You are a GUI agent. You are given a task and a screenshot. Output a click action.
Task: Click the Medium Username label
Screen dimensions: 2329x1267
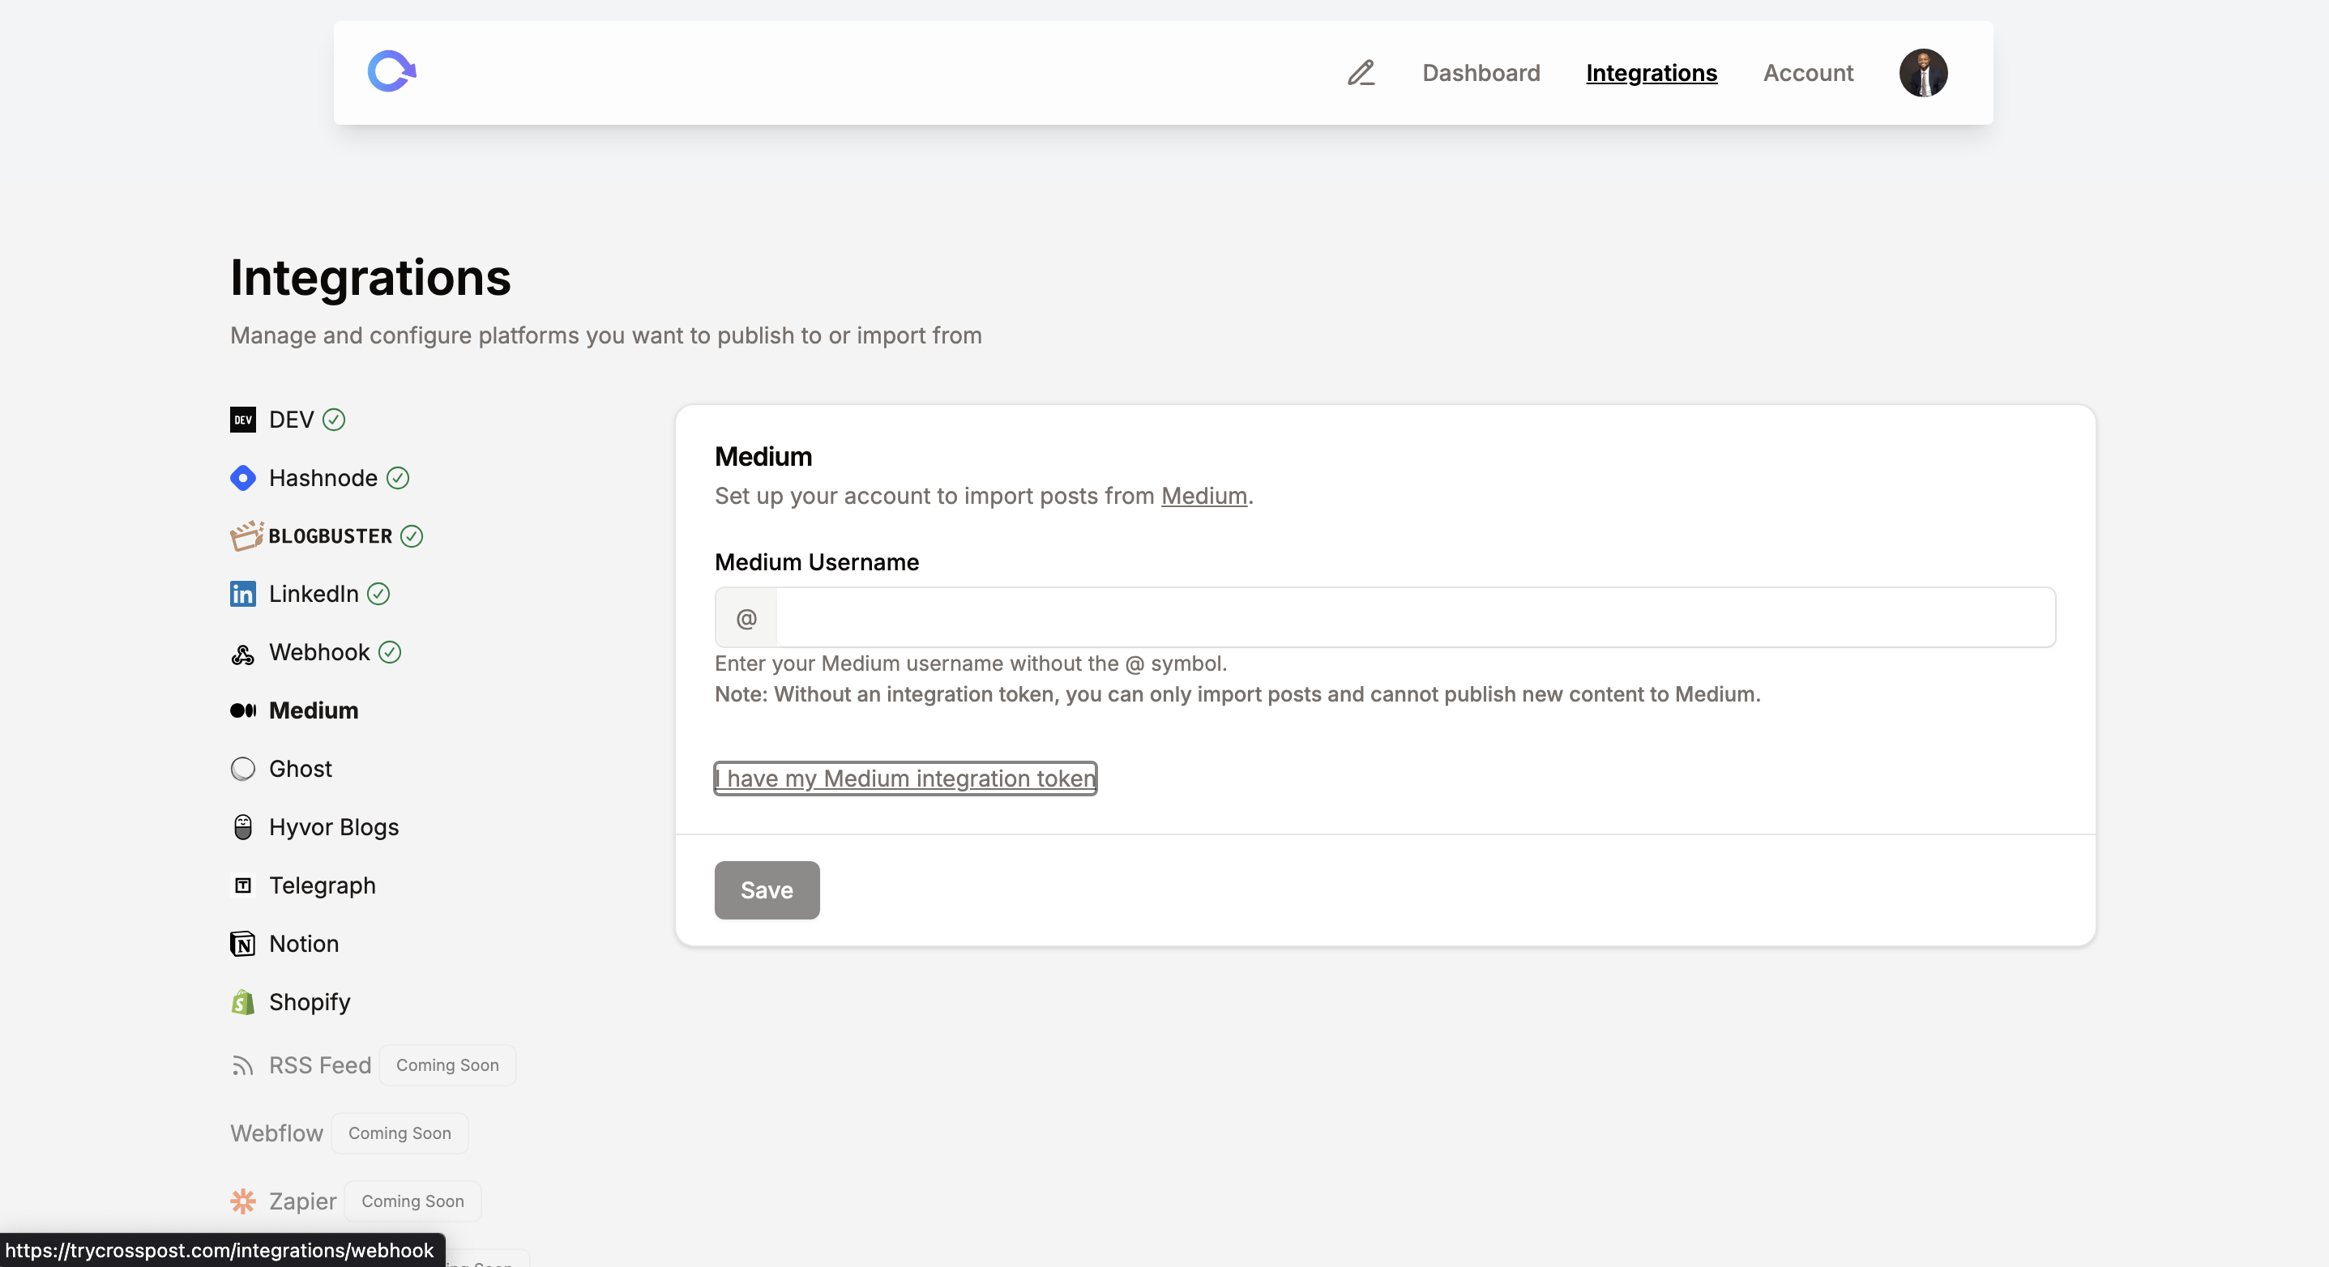(x=816, y=562)
